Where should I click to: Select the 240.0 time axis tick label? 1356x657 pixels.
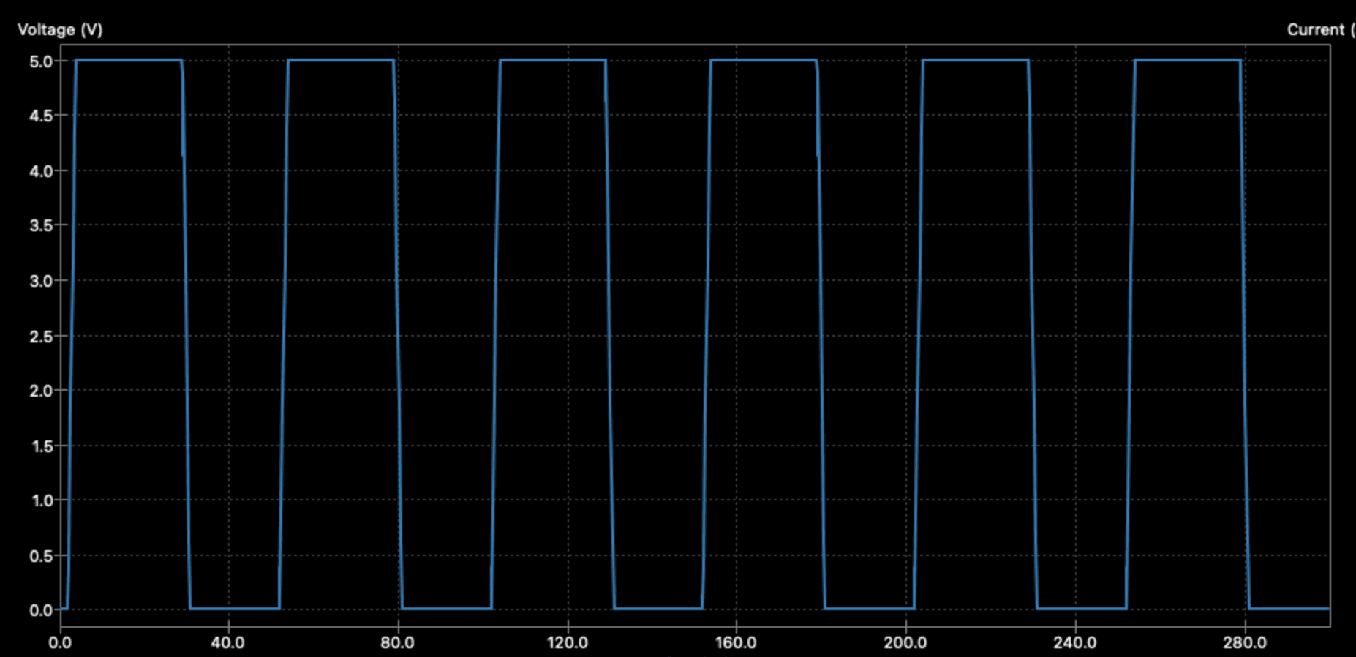click(x=1074, y=643)
